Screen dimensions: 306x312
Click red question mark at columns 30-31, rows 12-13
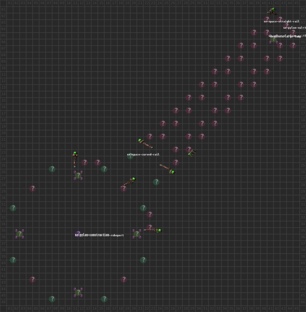pyautogui.click(x=202, y=84)
